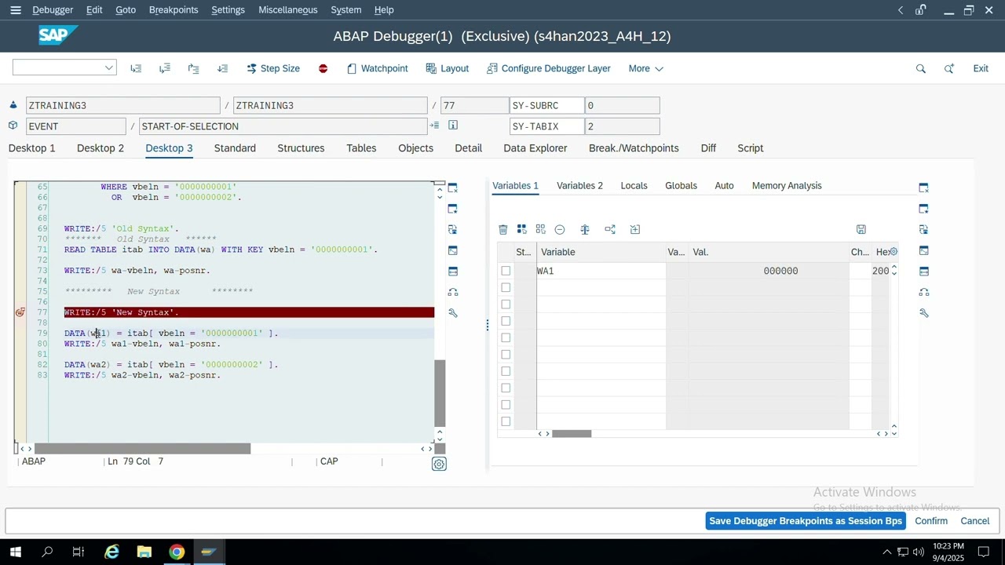This screenshot has height=565, width=1005.
Task: Open the Breakpoints menu
Action: pyautogui.click(x=174, y=10)
